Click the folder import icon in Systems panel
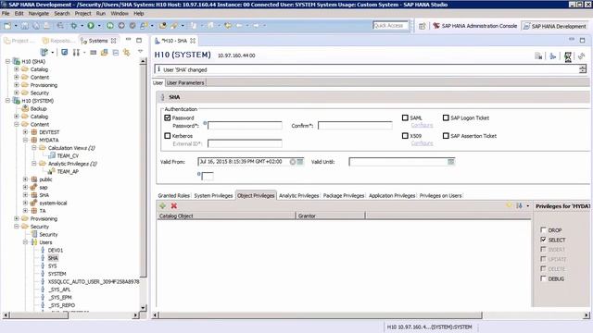Viewport: 593px width, 333px height. tap(105, 53)
